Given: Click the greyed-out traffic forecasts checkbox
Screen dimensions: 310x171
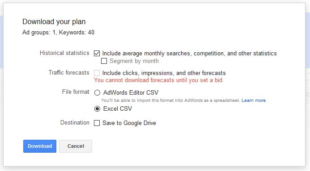Looking at the screenshot, I should click(97, 73).
